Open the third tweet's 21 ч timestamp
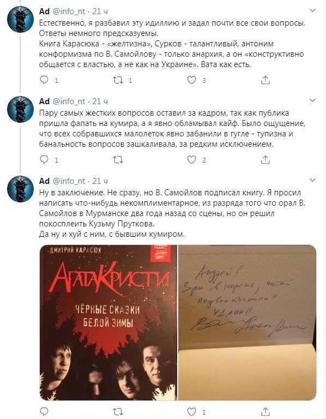This screenshot has height=419, width=326. 100,181
